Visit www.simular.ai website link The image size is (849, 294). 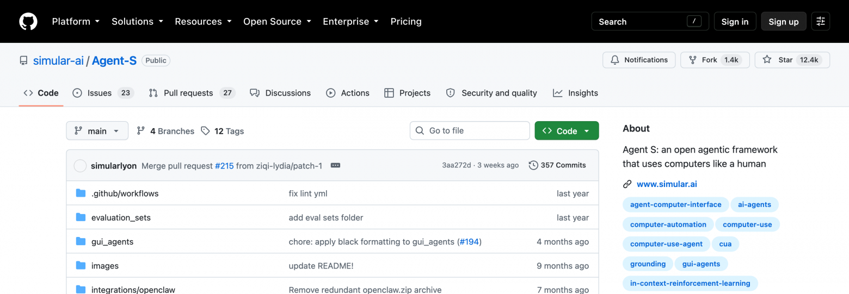667,184
